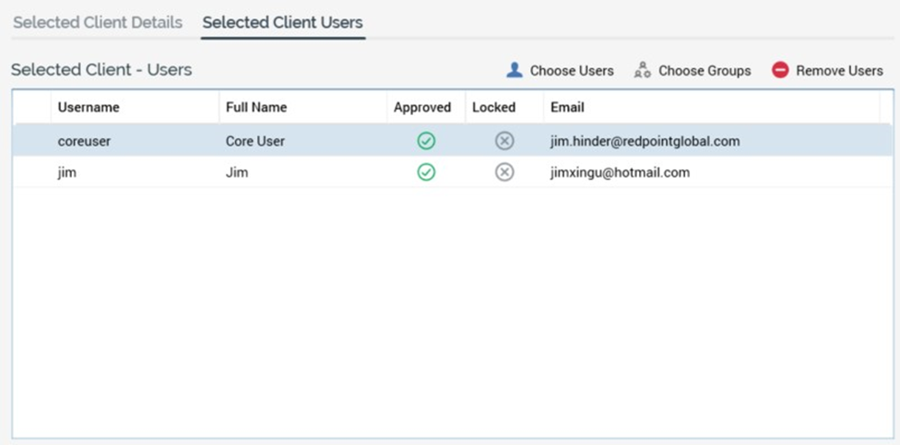Click coreuser's gray Locked X icon
This screenshot has width=900, height=445.
pos(504,141)
